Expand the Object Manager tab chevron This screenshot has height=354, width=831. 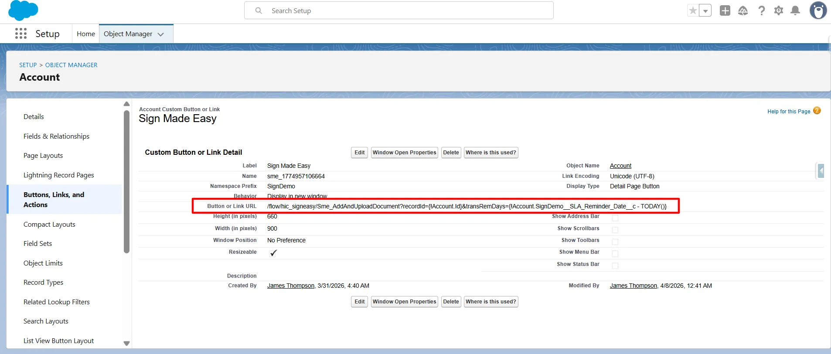click(161, 34)
